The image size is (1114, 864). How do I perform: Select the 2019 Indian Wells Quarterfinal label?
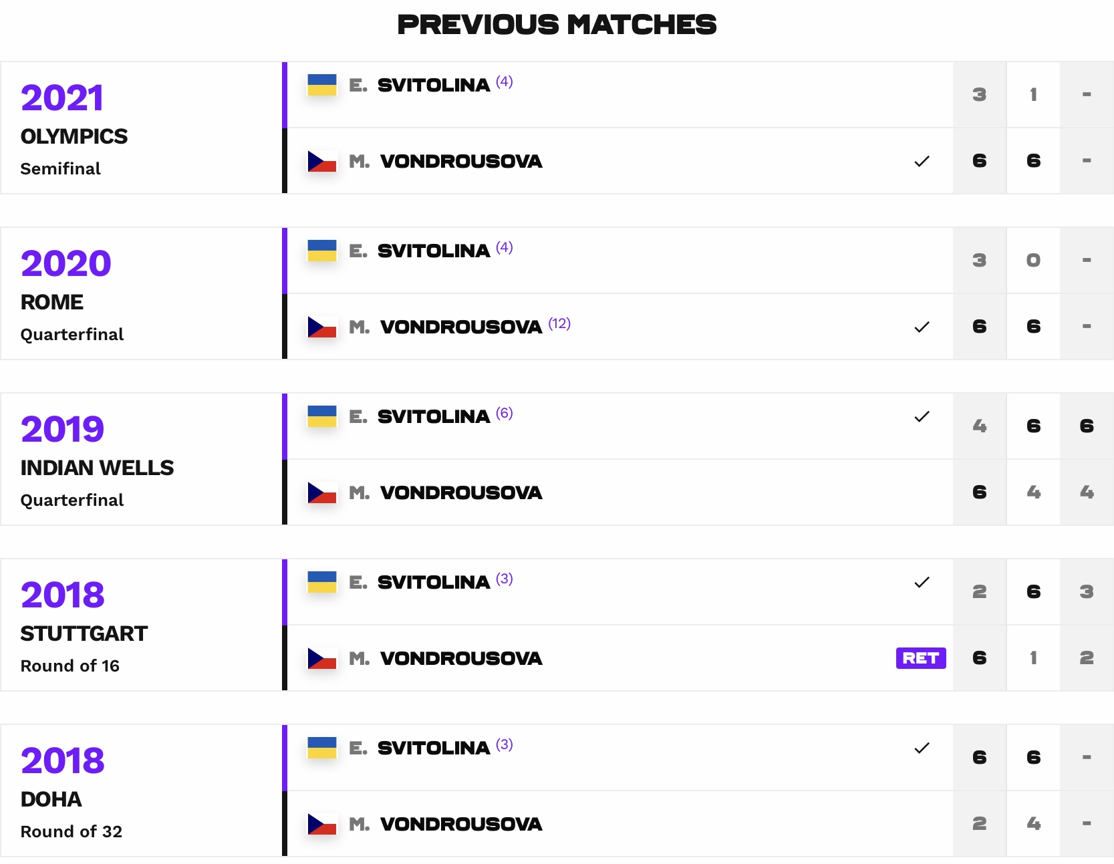72,500
